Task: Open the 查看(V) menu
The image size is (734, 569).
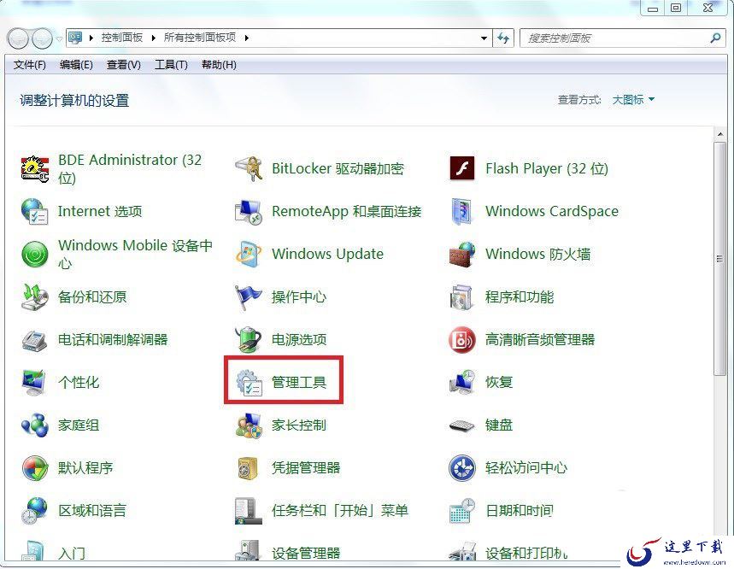Action: [124, 65]
